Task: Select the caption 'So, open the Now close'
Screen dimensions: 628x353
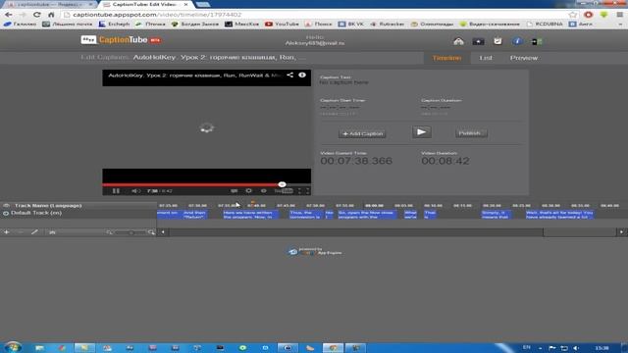Action: pyautogui.click(x=367, y=215)
